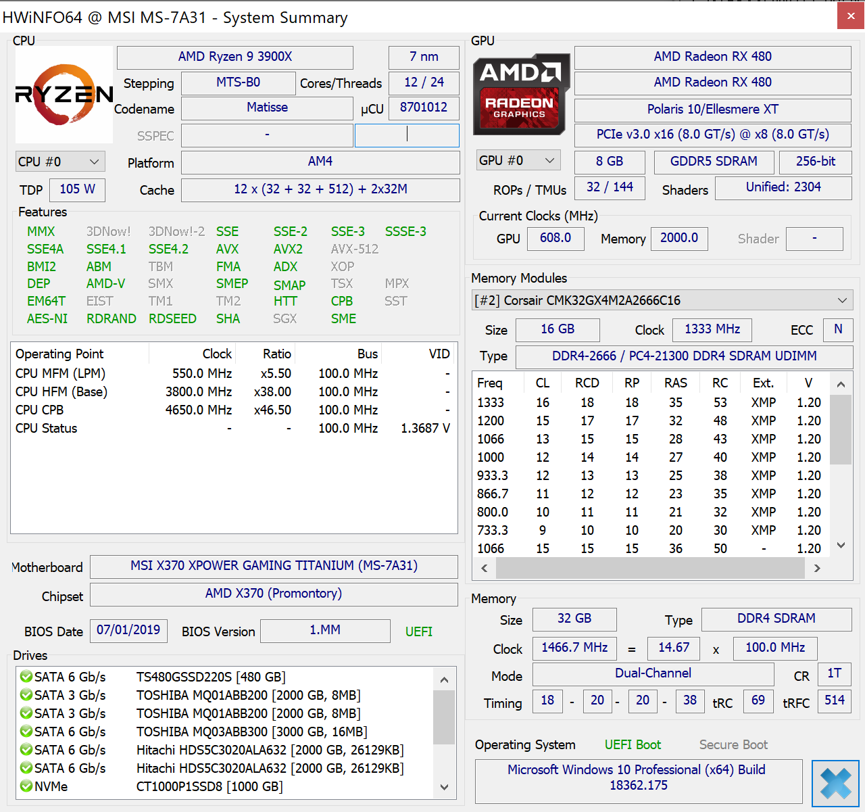Click the AES-NI feature label

[x=47, y=318]
